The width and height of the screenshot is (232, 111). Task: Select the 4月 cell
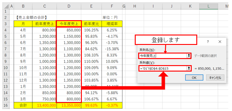pos(23,30)
